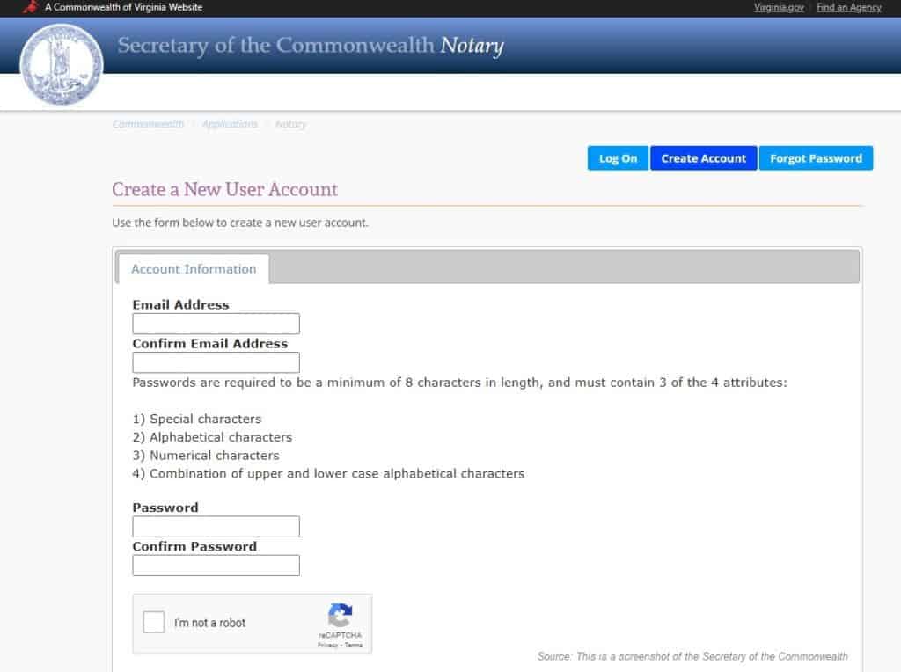Image resolution: width=901 pixels, height=672 pixels.
Task: Click the Virginia state seal logo
Action: tap(62, 63)
